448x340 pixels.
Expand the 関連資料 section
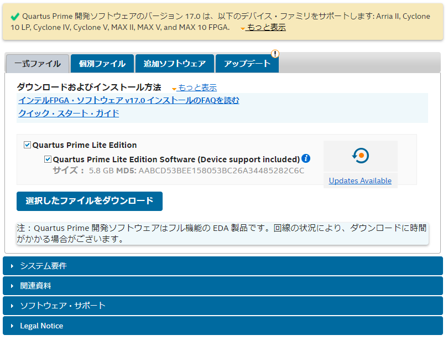coord(223,286)
